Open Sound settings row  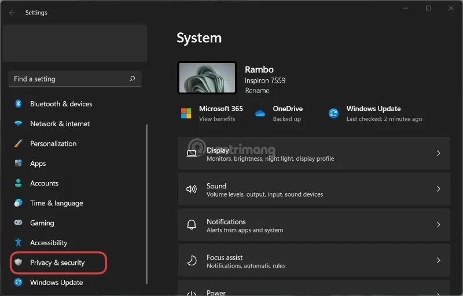tap(314, 189)
